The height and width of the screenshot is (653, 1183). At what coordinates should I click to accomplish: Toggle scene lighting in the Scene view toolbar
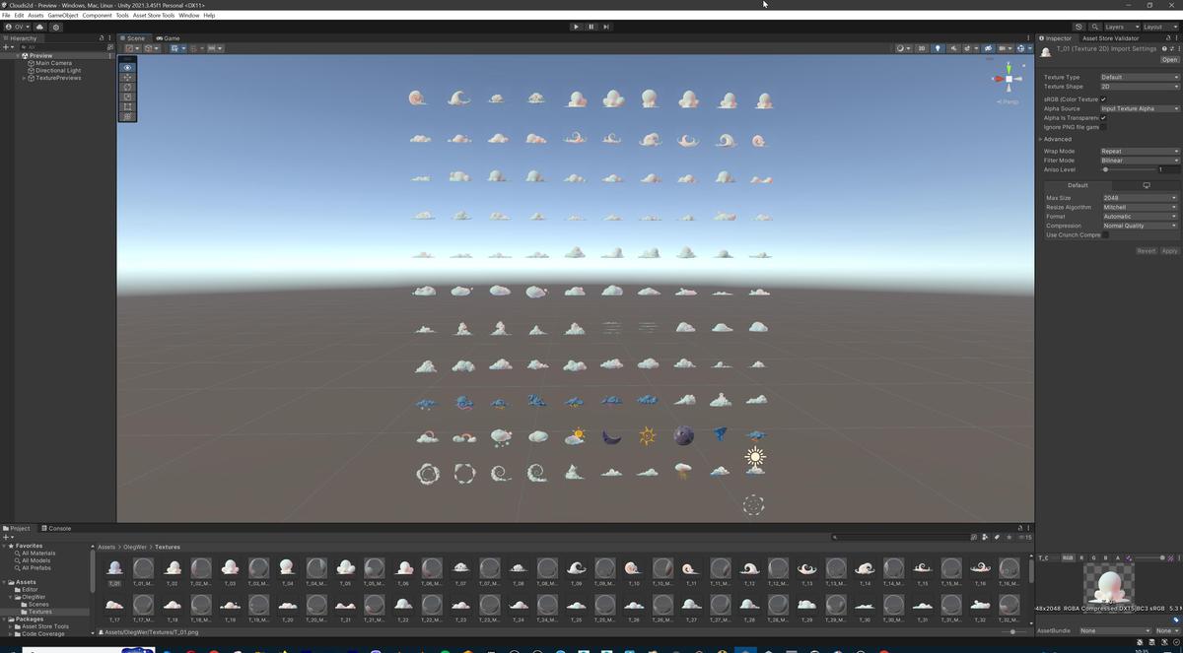pos(938,47)
